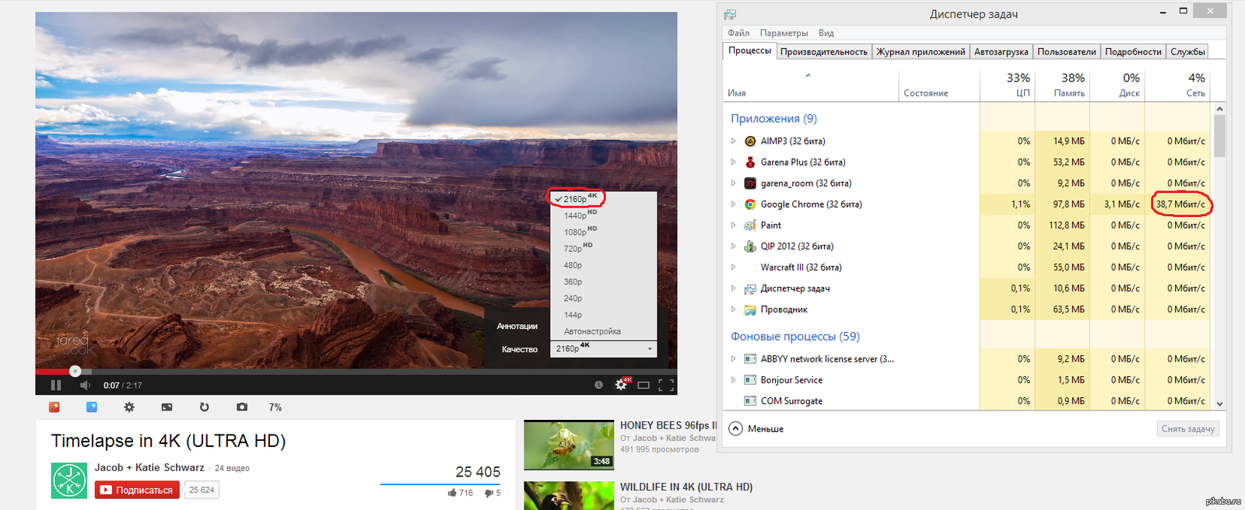Switch to the Пользователи tab
1245x510 pixels.
[1067, 51]
